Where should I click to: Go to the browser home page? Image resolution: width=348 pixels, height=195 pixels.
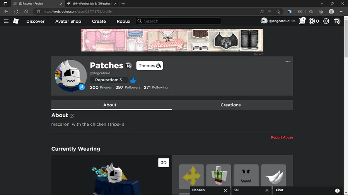[26, 12]
